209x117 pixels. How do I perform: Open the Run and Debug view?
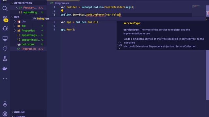tap(5, 28)
